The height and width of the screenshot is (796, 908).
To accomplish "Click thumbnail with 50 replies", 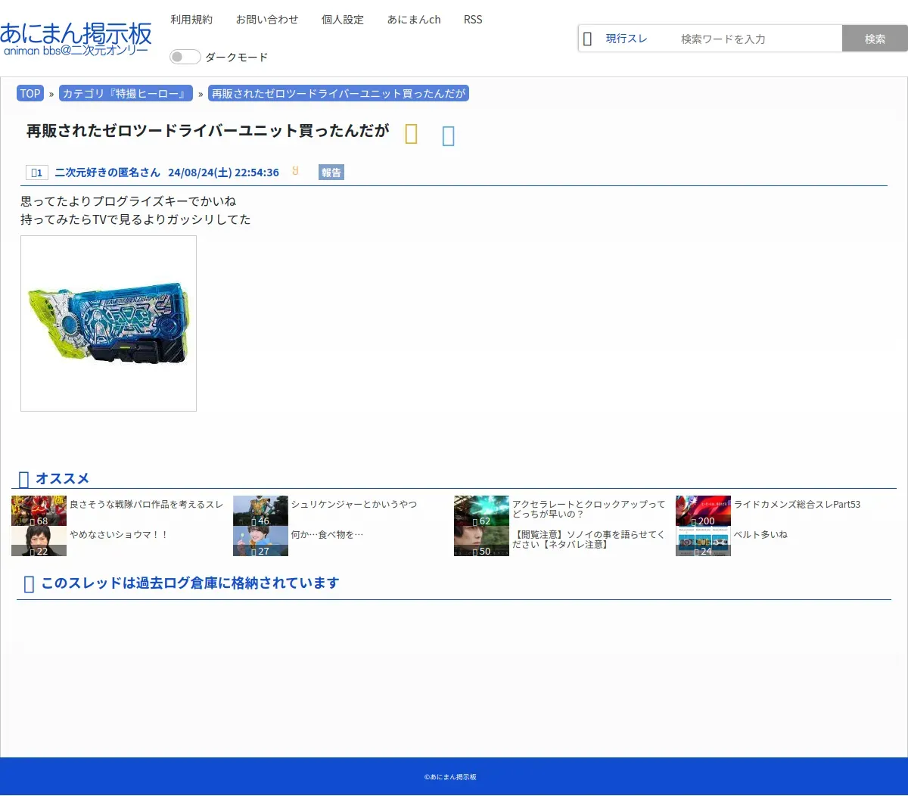I will 481,541.
